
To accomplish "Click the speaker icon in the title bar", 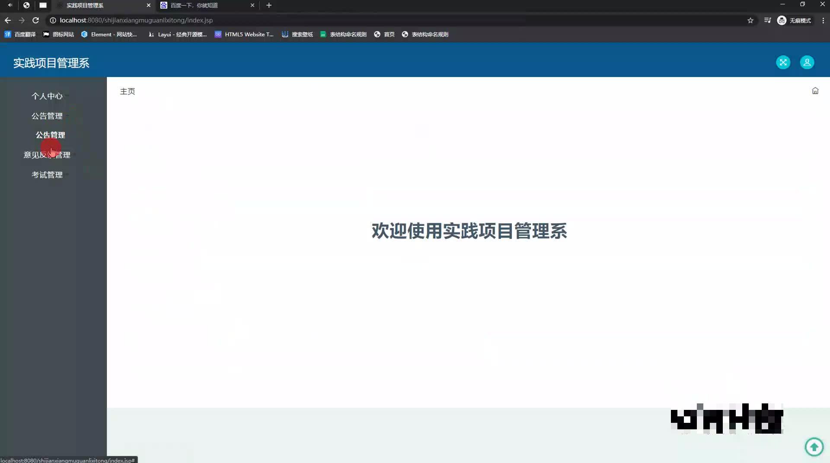I will point(10,5).
